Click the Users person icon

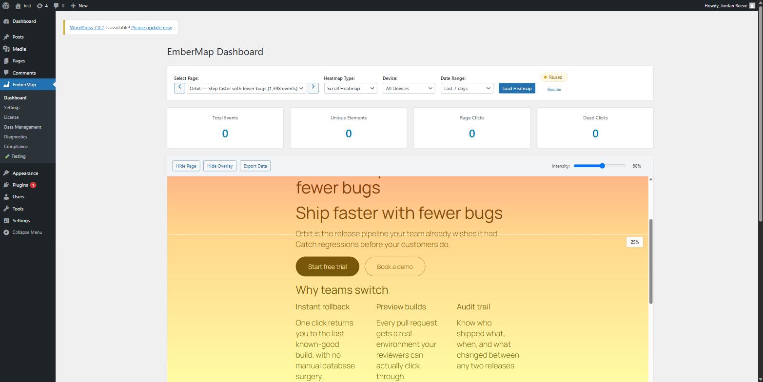6,197
